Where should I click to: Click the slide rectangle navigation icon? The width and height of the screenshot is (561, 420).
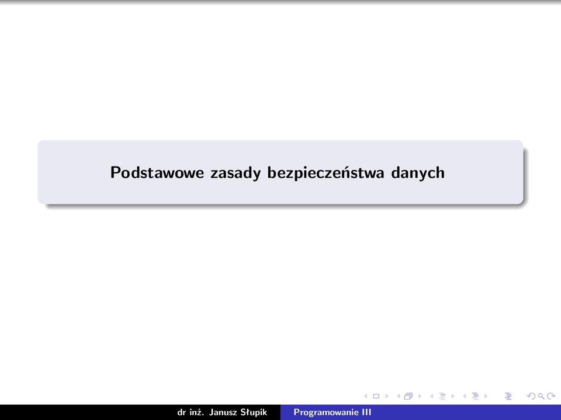[376, 396]
